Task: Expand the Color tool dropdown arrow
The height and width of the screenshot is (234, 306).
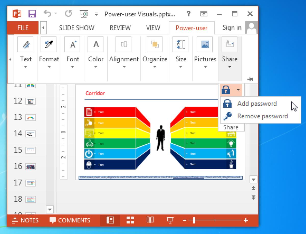Action: click(x=95, y=67)
